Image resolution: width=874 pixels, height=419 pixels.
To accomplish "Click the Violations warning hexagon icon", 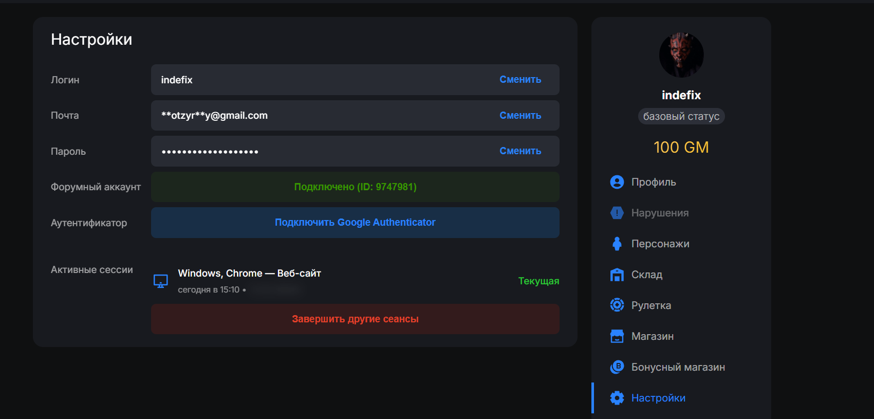I will 617,213.
